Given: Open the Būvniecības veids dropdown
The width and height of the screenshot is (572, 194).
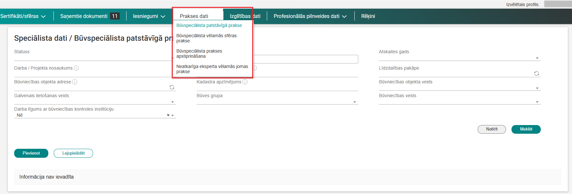Looking at the screenshot, I should (537, 102).
